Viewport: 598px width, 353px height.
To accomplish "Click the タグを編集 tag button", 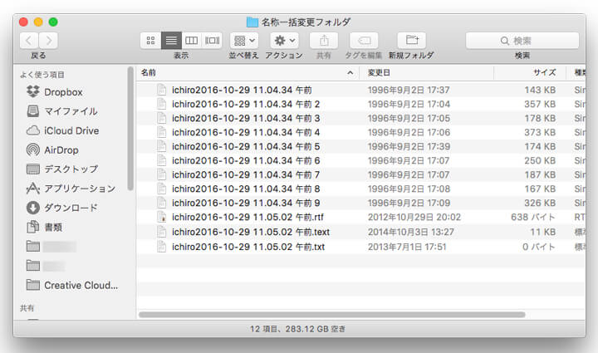I will click(364, 41).
